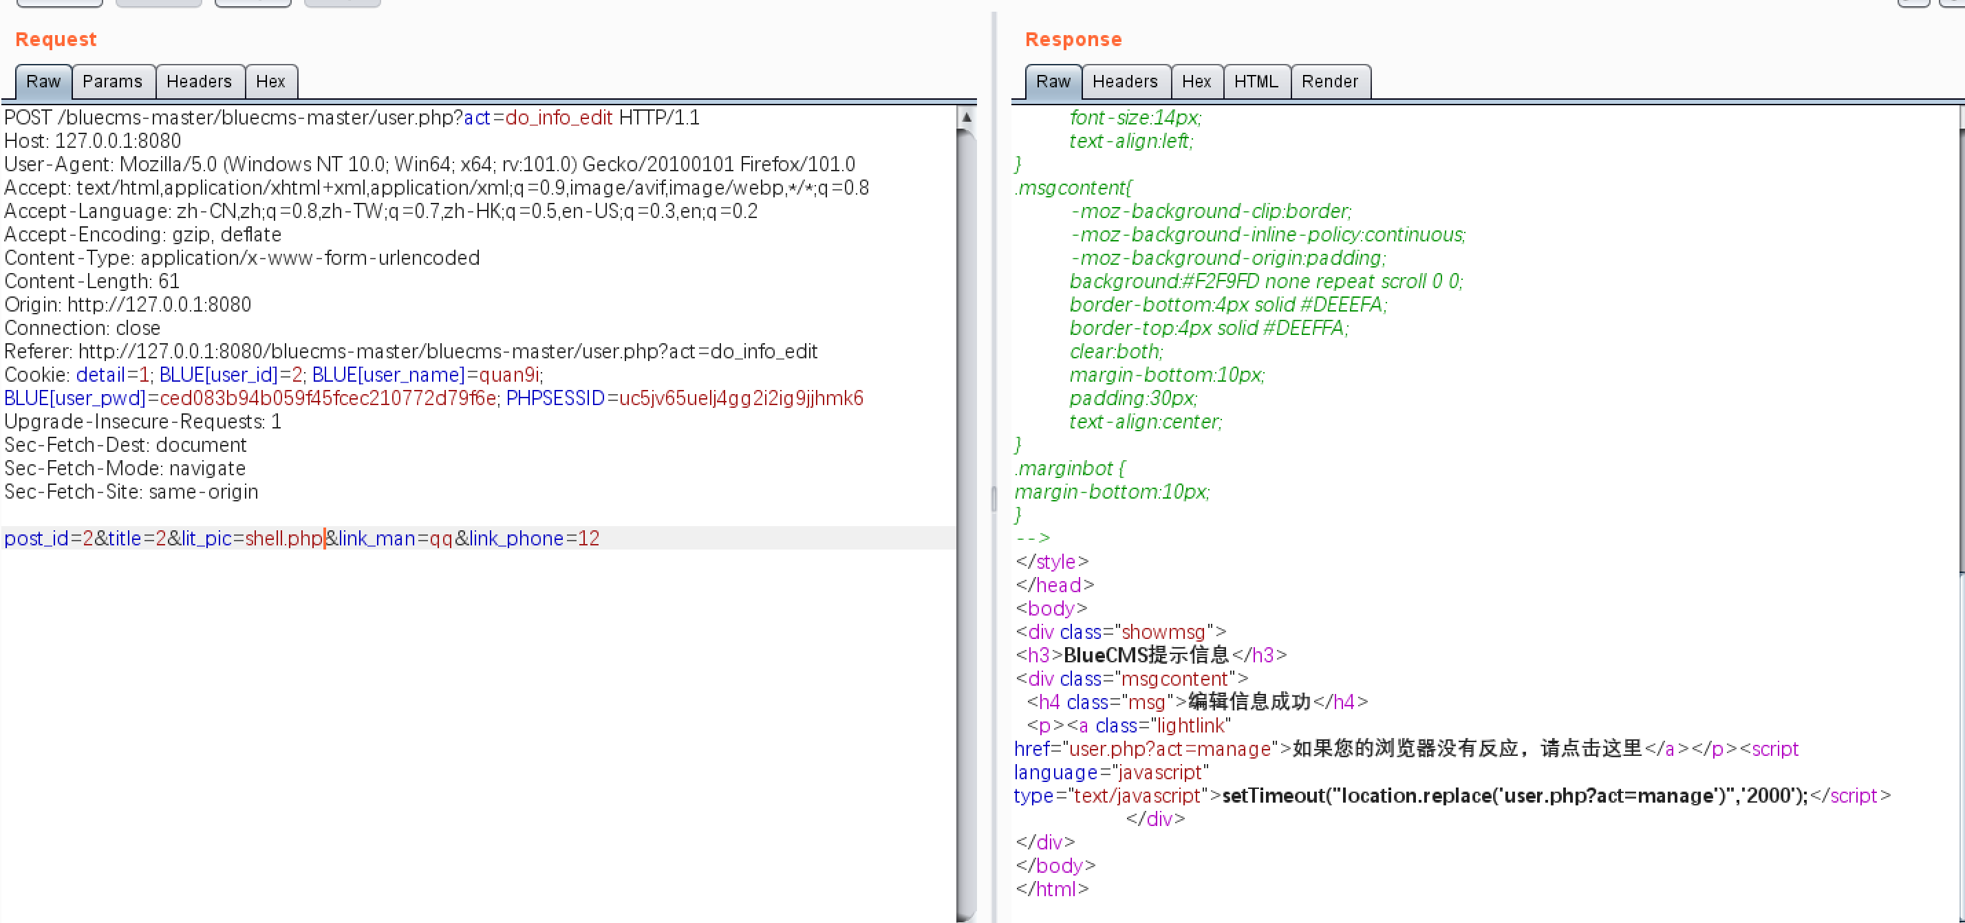Click the 'Request' panel title
This screenshot has width=1965, height=923.
tap(56, 39)
